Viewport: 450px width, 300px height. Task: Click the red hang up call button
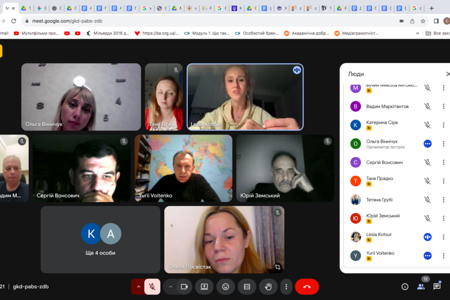[x=307, y=286]
